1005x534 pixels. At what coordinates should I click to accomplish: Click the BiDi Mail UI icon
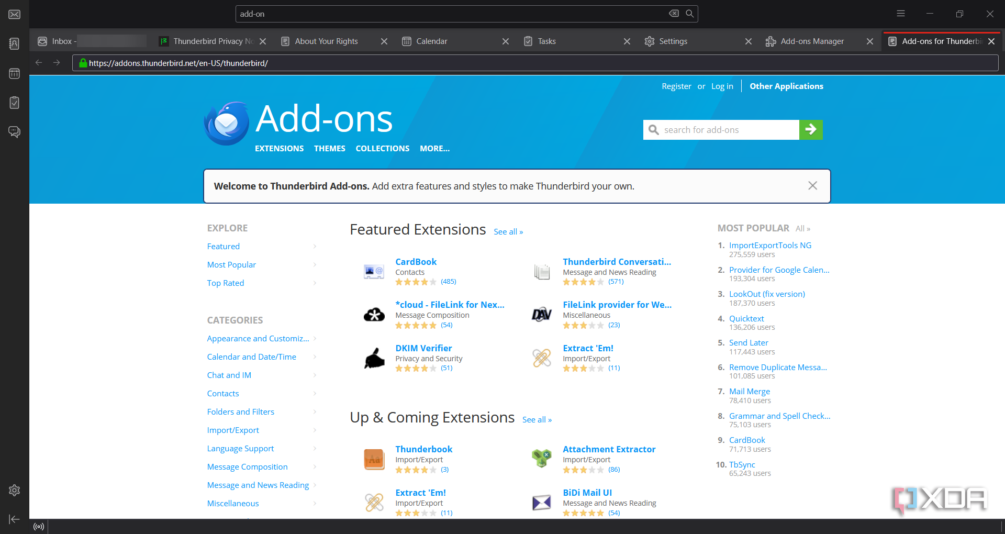(542, 503)
